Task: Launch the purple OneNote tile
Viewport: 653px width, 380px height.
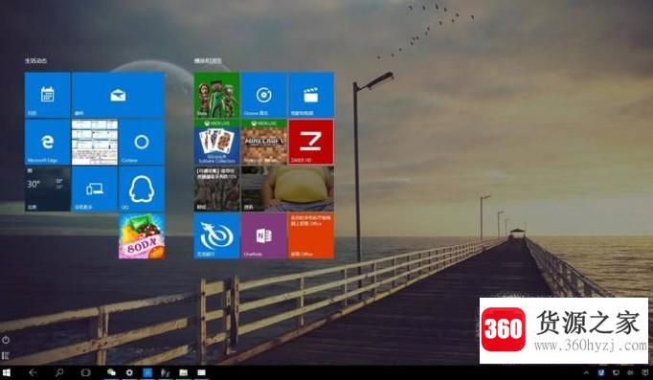Action: (263, 236)
